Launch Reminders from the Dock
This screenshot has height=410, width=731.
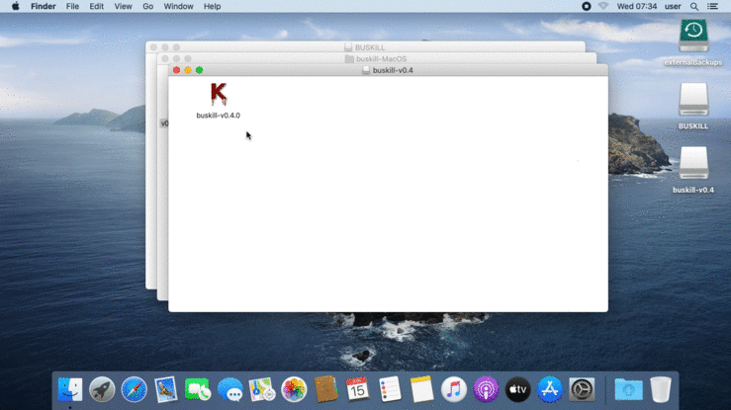click(390, 389)
